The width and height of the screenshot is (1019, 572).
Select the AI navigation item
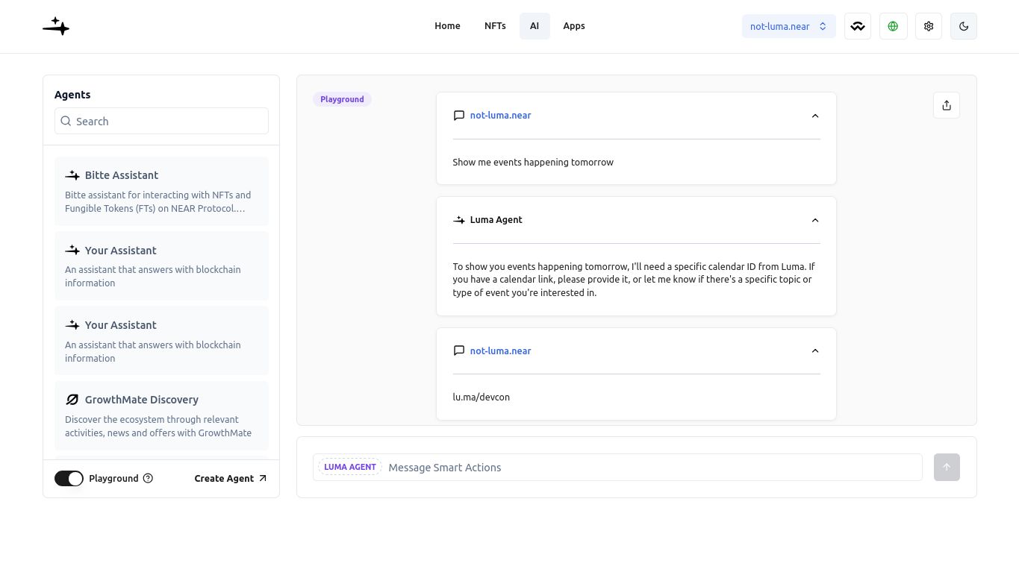(x=535, y=26)
